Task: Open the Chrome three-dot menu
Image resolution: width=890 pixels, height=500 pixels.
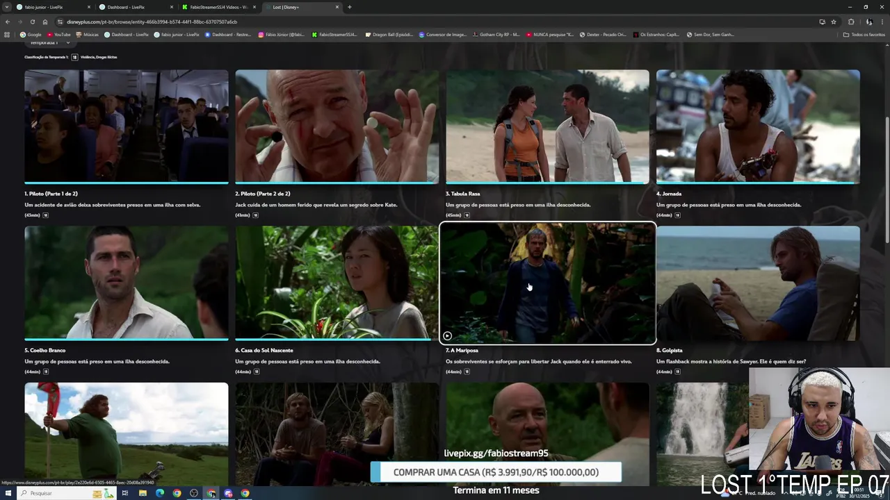Action: (x=883, y=22)
